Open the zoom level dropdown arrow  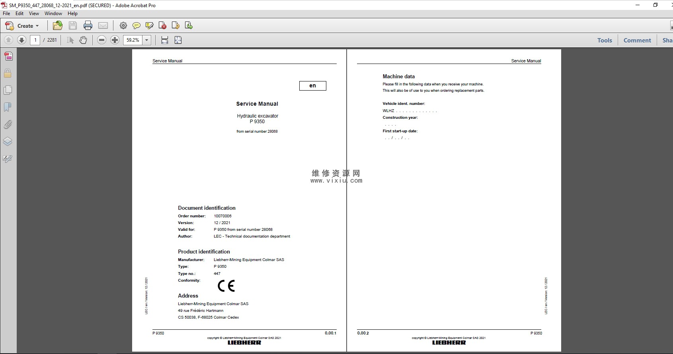(x=147, y=40)
